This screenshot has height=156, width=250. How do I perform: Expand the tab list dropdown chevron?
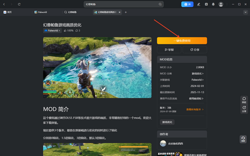[x=246, y=12]
